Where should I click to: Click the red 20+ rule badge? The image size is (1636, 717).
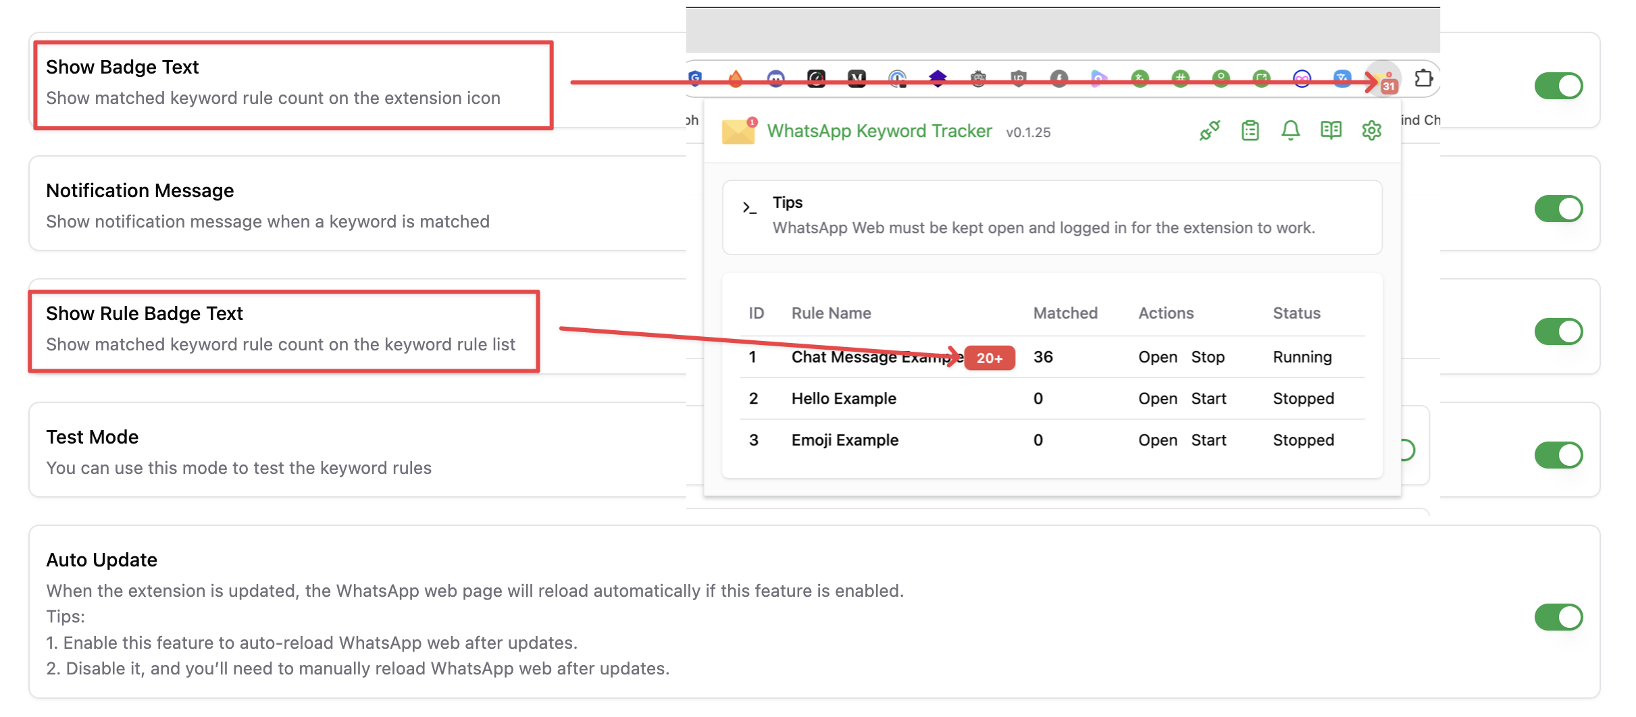tap(990, 358)
